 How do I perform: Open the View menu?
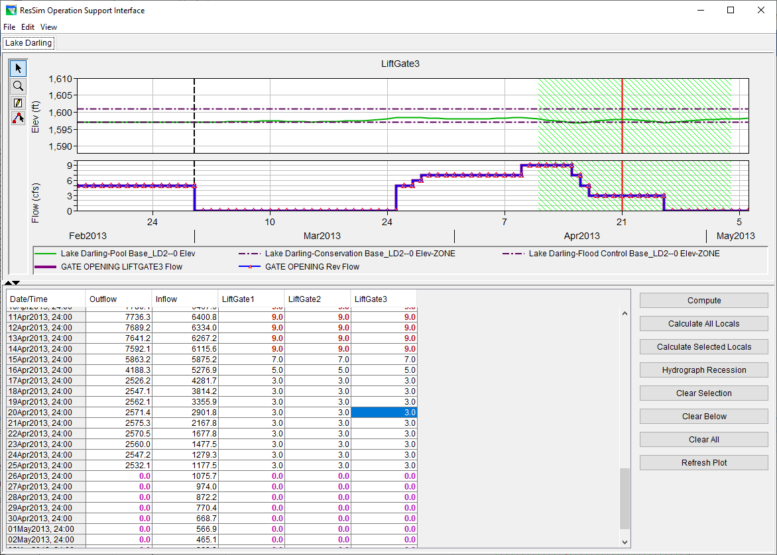point(49,27)
